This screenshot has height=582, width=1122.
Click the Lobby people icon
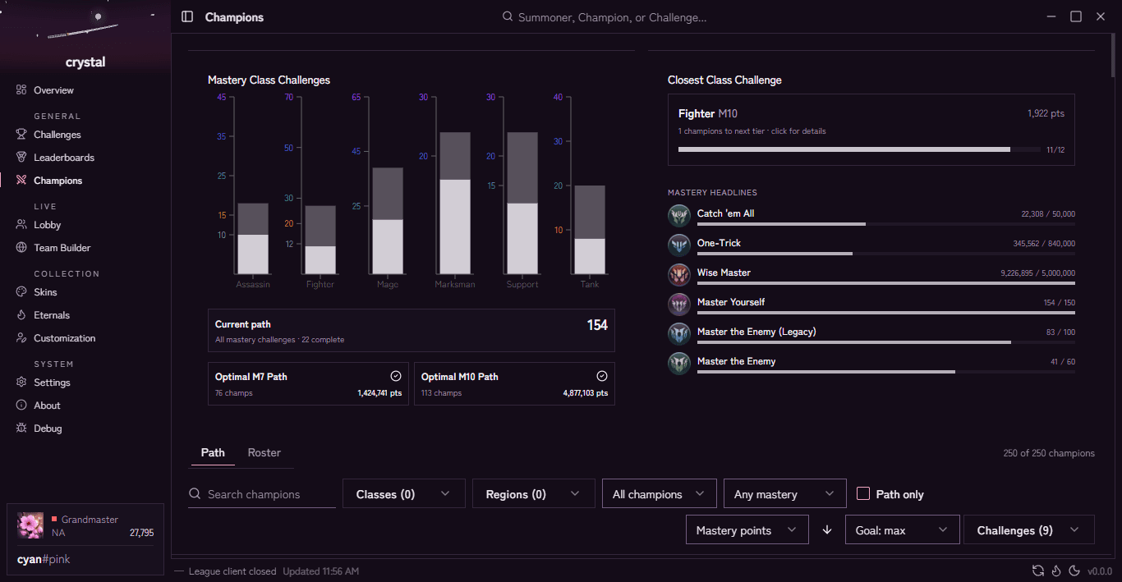point(21,225)
